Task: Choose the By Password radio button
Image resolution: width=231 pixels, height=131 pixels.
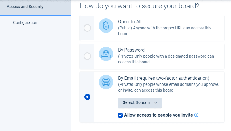Action: 87,56
